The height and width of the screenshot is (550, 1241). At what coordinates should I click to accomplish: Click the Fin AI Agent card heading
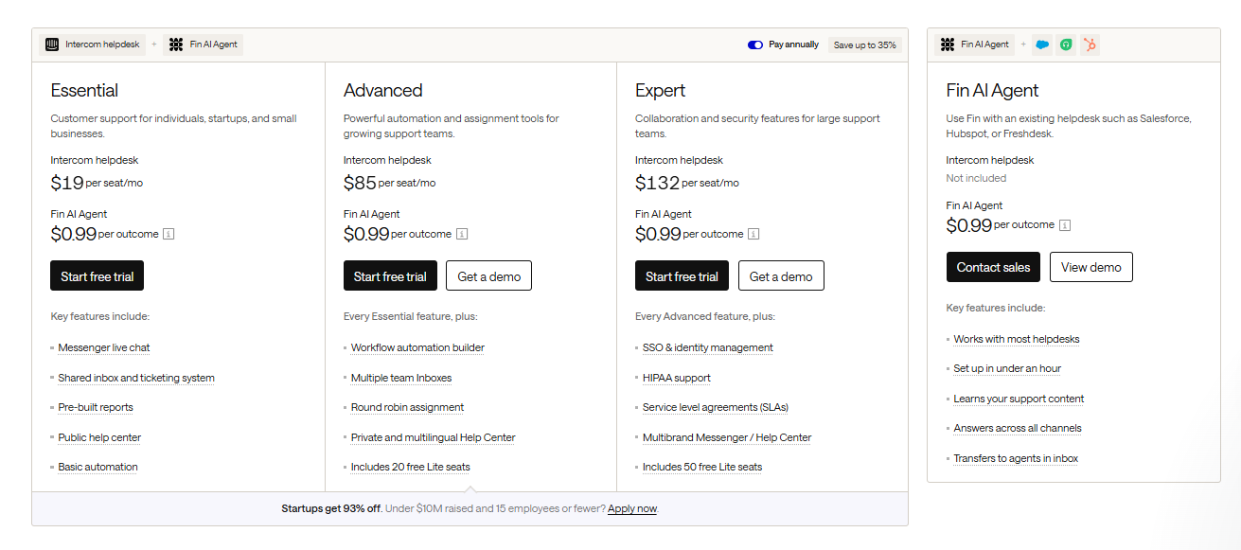tap(992, 91)
